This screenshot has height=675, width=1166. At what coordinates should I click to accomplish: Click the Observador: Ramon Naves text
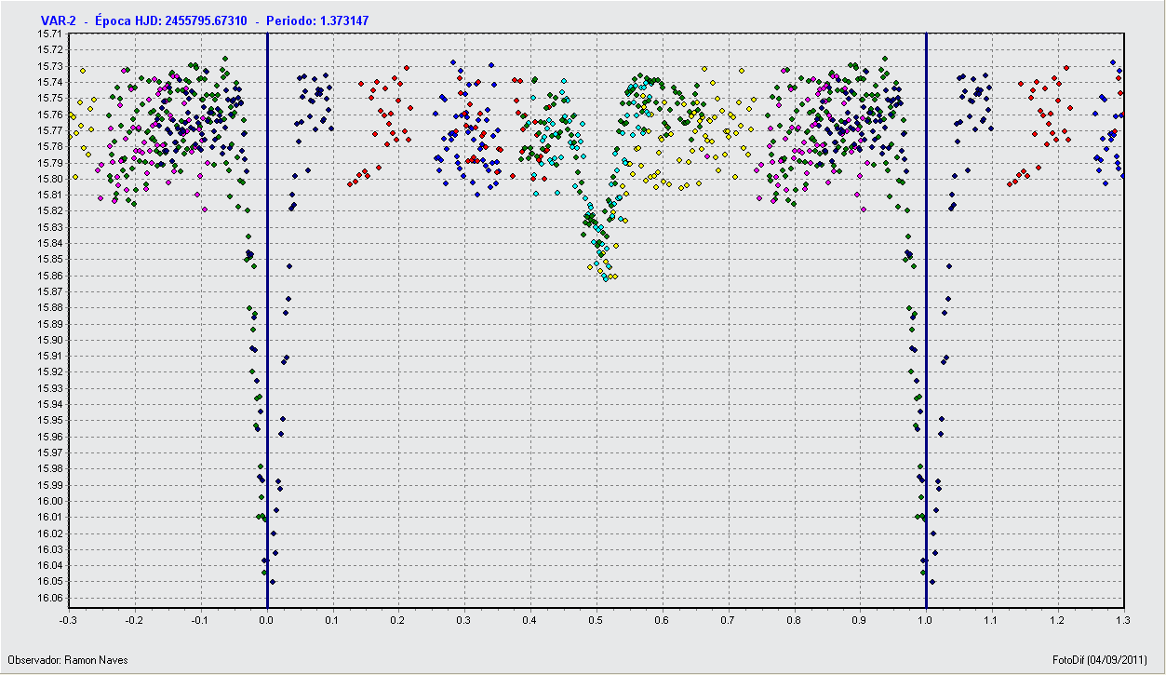(x=67, y=660)
